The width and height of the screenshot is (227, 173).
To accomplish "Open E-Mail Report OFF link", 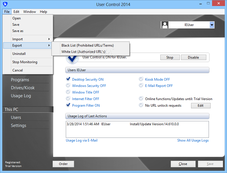I will click(x=159, y=86).
